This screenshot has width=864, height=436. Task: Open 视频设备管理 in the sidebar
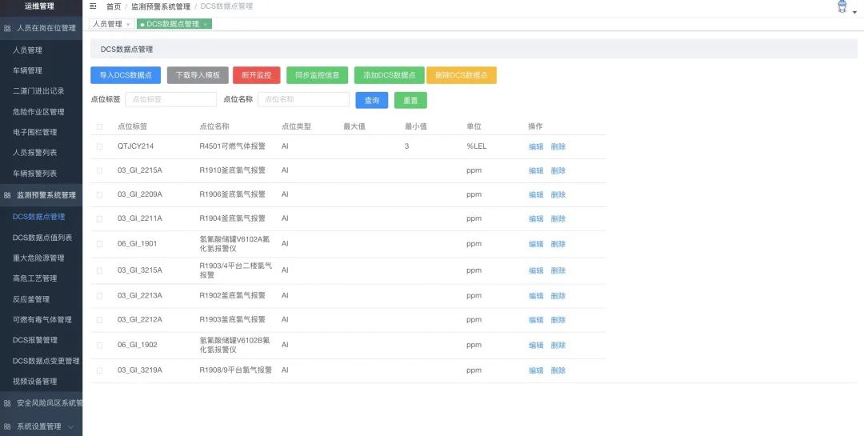coord(34,382)
